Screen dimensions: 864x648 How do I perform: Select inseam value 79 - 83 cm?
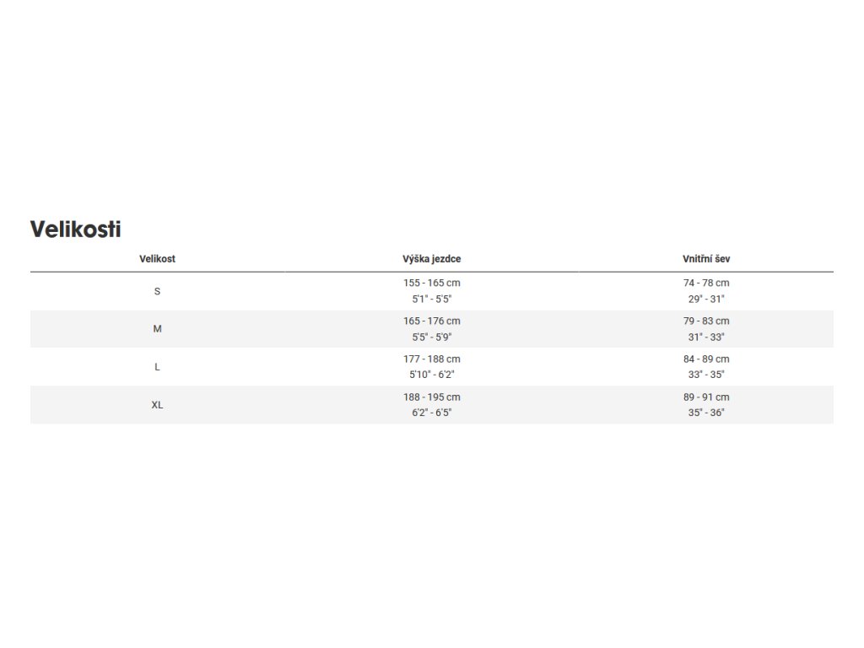point(706,321)
